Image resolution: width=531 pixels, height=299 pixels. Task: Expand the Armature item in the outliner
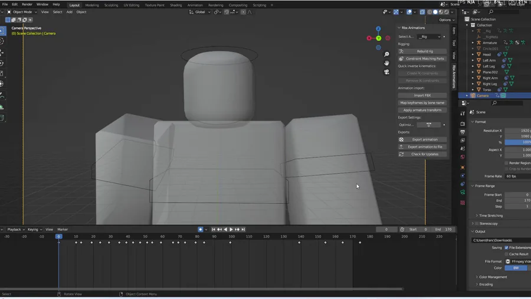point(473,43)
